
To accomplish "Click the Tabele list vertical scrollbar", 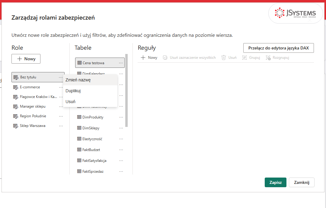I will coord(126,90).
